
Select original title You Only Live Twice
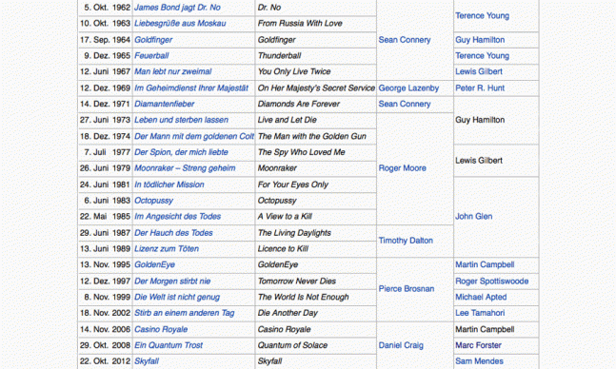coord(294,72)
